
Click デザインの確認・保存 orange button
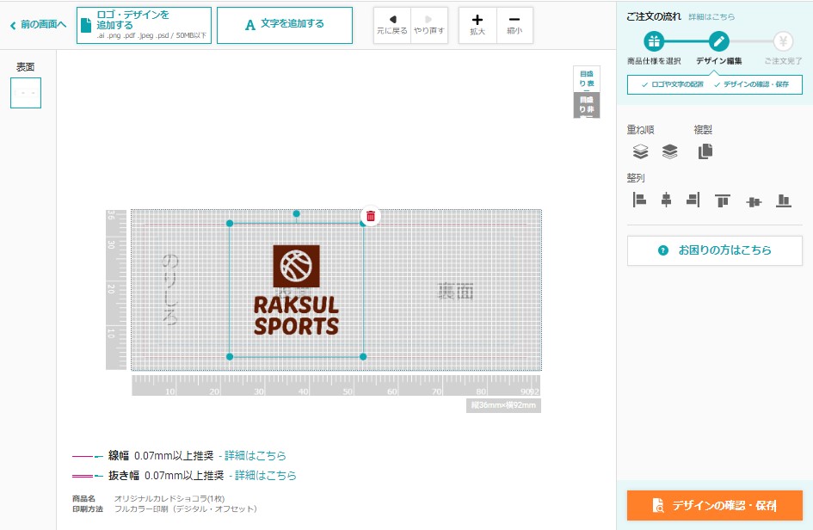714,505
